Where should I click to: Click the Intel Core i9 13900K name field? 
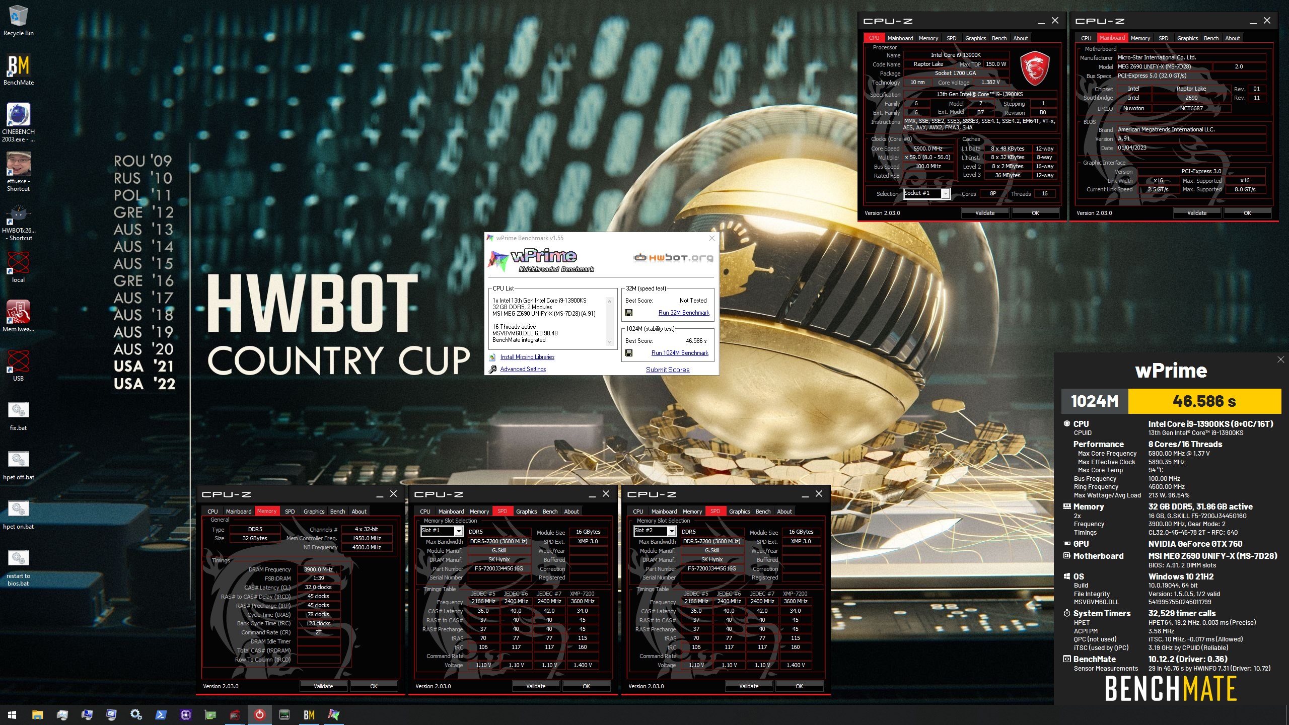[x=956, y=55]
